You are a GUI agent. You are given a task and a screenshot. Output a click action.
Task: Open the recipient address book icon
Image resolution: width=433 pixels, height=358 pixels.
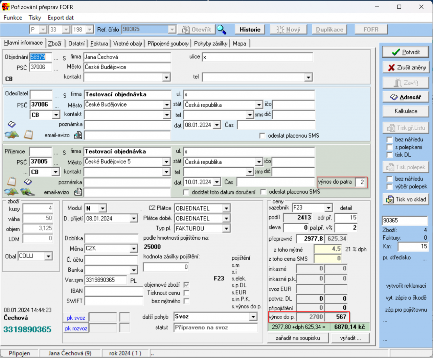[x=28, y=182]
